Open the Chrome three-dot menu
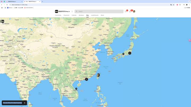 (189, 5)
